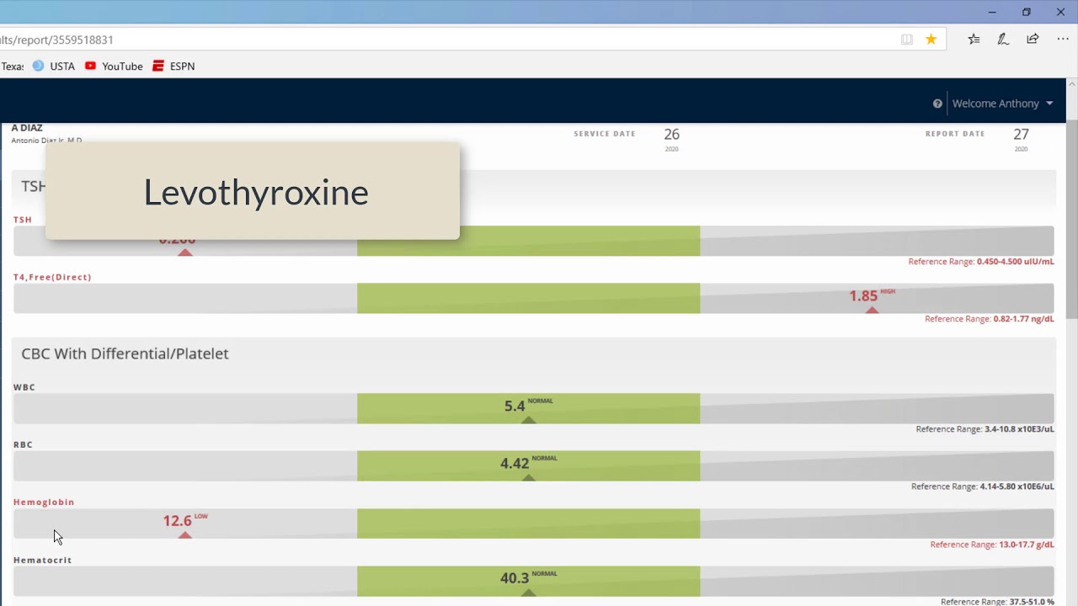This screenshot has width=1078, height=606.
Task: Open the USTA bookmark
Action: (x=54, y=66)
